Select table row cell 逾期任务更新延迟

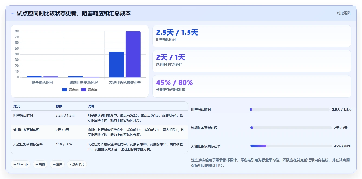[26, 130]
